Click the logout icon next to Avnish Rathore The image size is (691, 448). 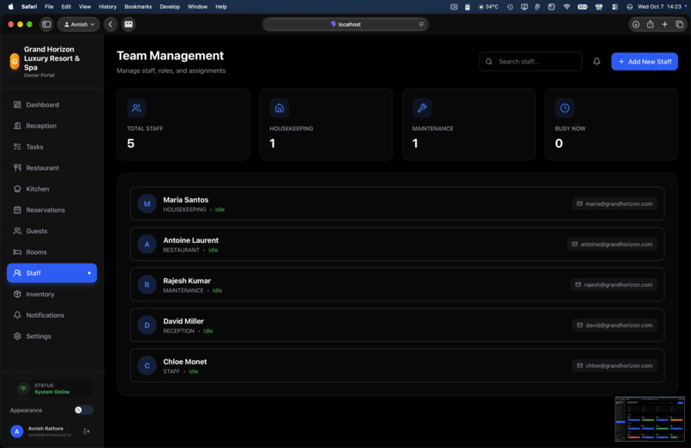[87, 431]
